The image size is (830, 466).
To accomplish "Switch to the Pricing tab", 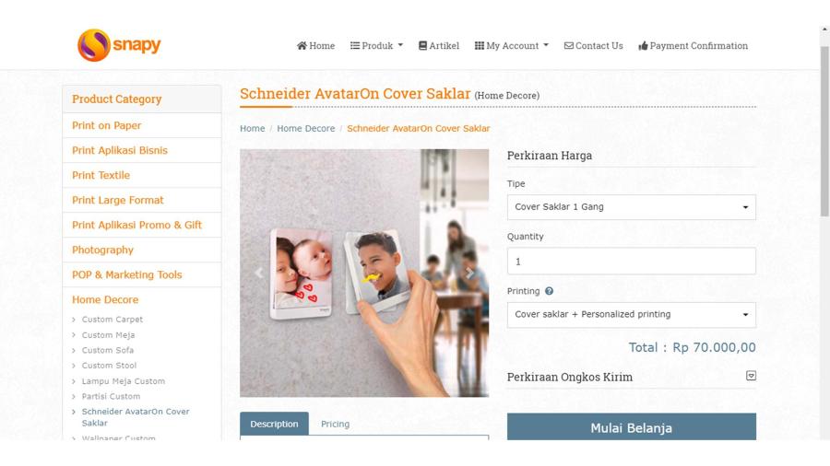I will click(335, 424).
